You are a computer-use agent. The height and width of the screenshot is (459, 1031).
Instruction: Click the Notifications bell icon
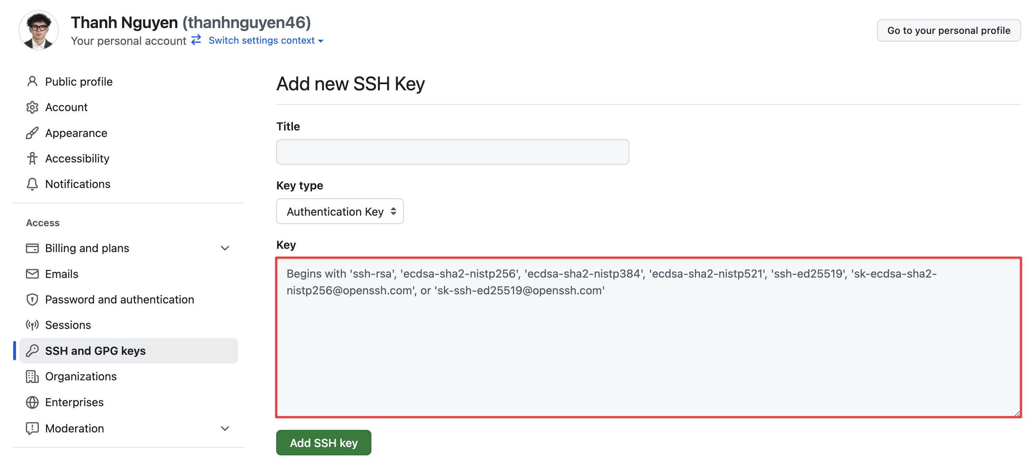pyautogui.click(x=32, y=184)
